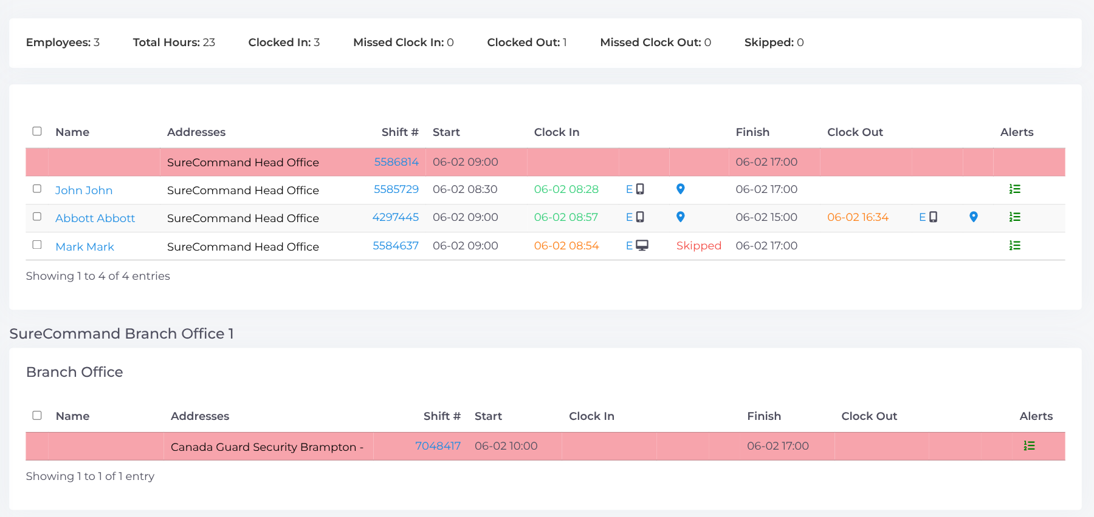1094x517 pixels.
Task: Click Abbott Abbott's clock-out location pin
Action: click(x=974, y=217)
